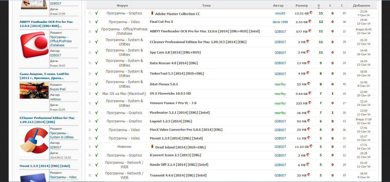Screen dimensions: 390x182
Task: Open the Transmit 4.4.6 [2014] [ENG] [Intel] topic
Action: click(178, 175)
